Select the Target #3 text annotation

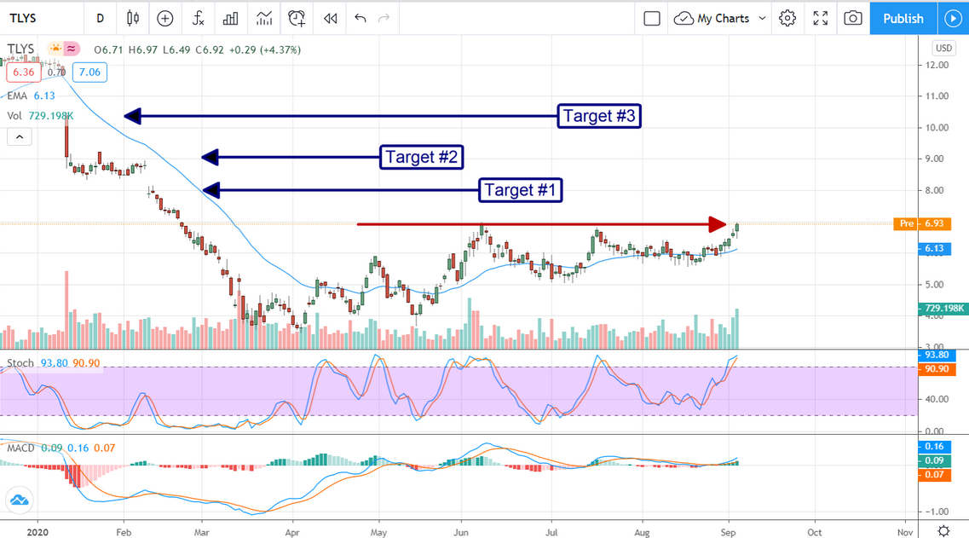[599, 116]
